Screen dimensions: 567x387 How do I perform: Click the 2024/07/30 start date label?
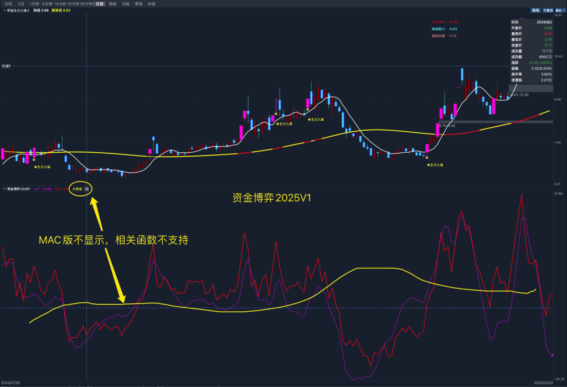[11, 383]
